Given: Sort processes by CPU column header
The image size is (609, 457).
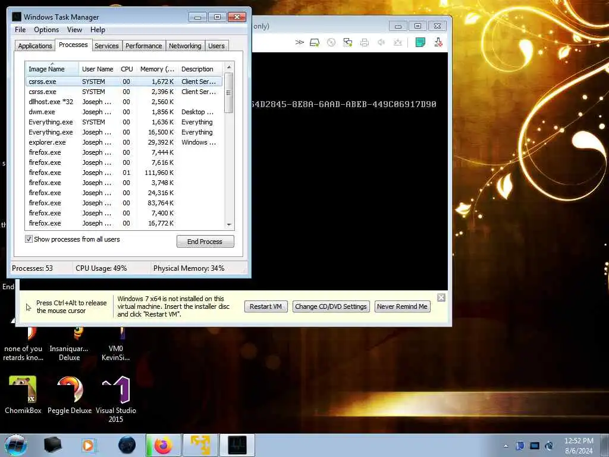Looking at the screenshot, I should click(127, 69).
